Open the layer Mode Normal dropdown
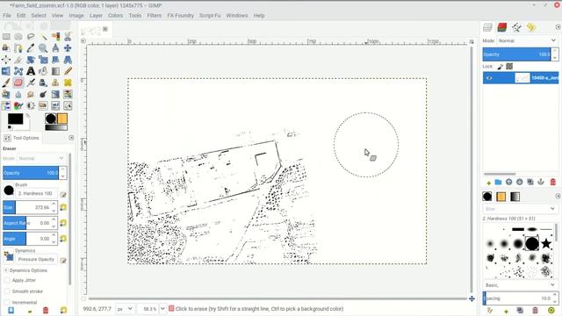This screenshot has width=562, height=316. [x=527, y=40]
